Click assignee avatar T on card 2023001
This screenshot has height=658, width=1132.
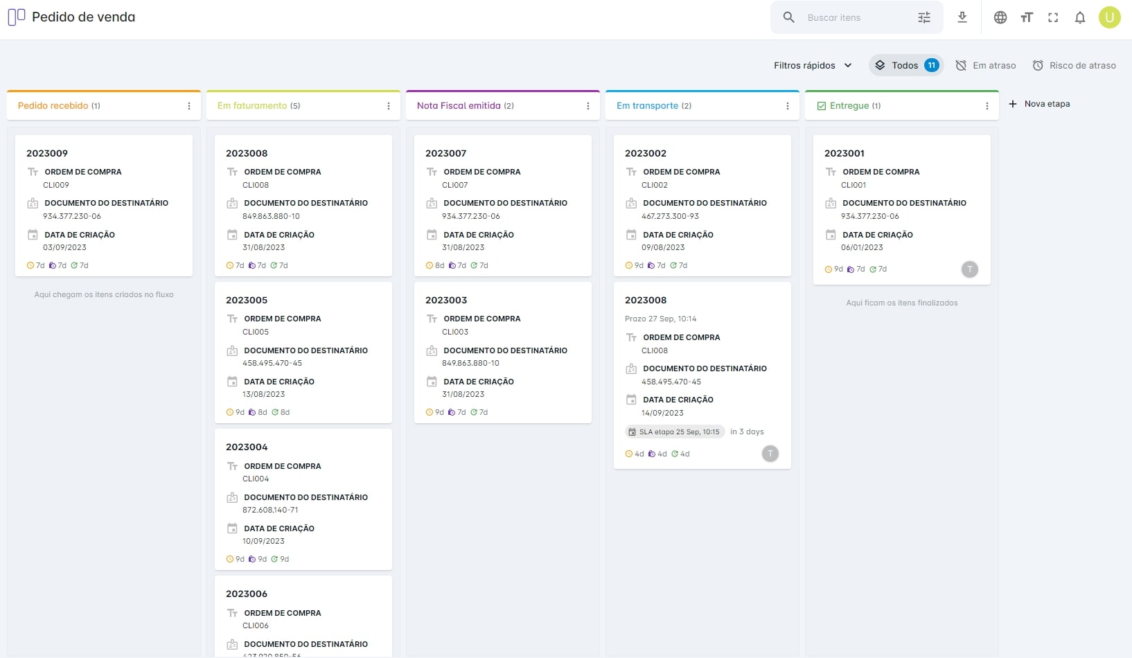click(970, 269)
